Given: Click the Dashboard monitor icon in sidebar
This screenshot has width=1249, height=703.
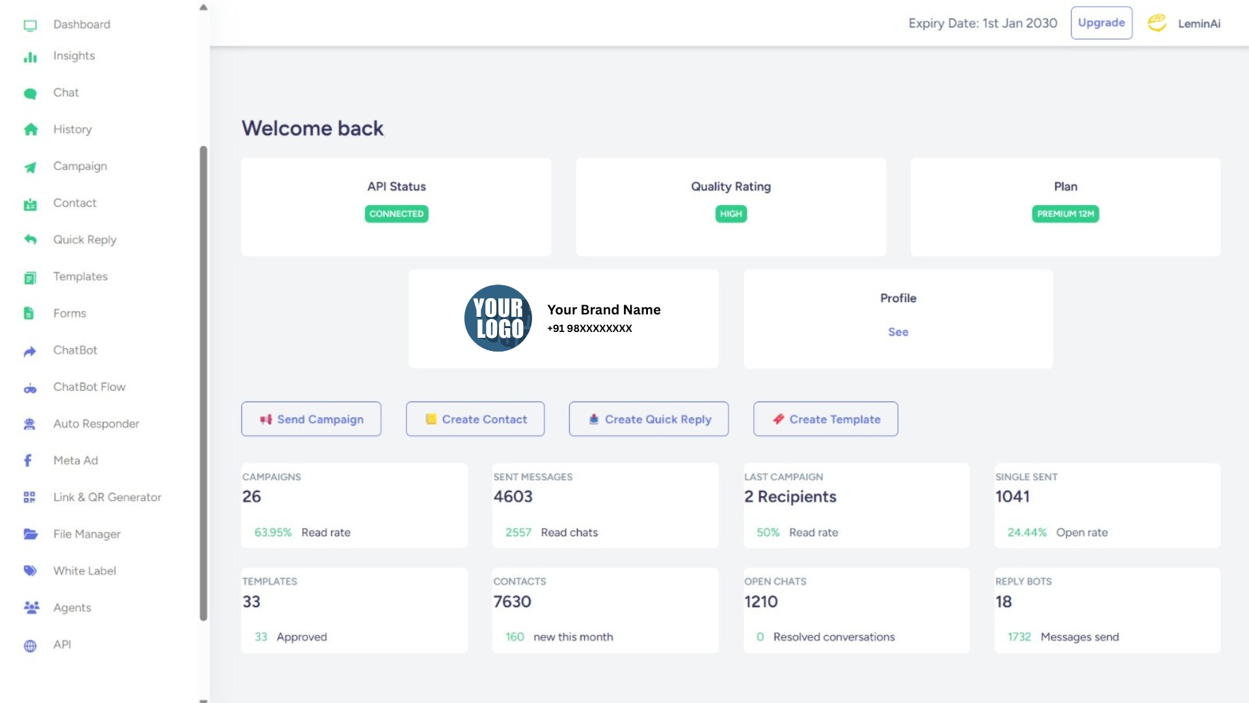Looking at the screenshot, I should click(x=30, y=25).
